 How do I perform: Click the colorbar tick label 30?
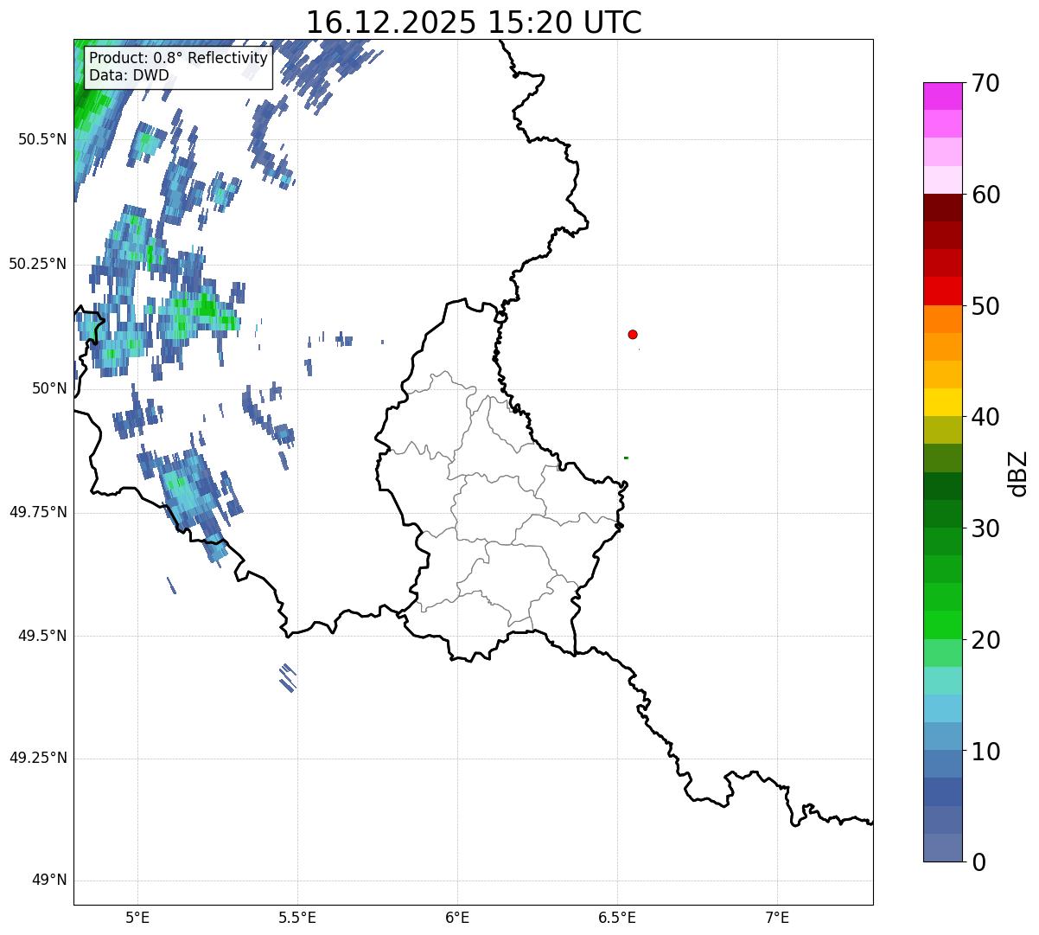click(x=985, y=528)
